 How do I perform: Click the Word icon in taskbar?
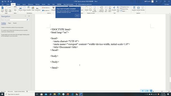tap(81, 94)
